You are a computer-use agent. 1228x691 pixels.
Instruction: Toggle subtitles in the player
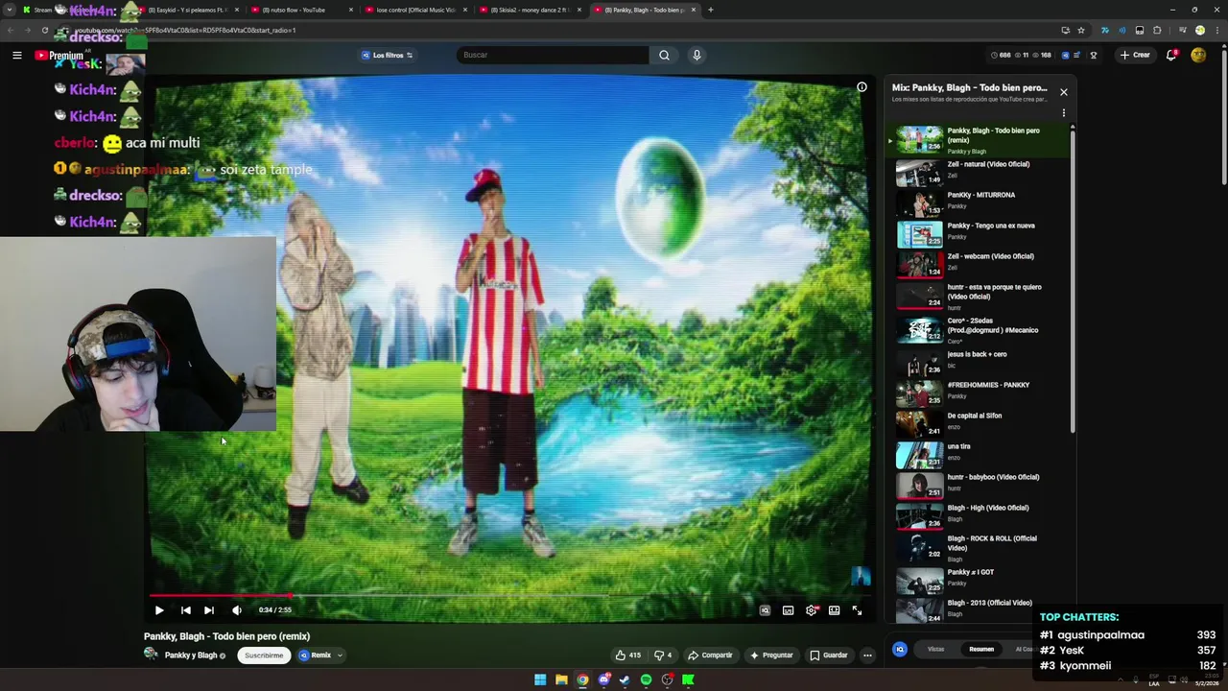point(788,610)
